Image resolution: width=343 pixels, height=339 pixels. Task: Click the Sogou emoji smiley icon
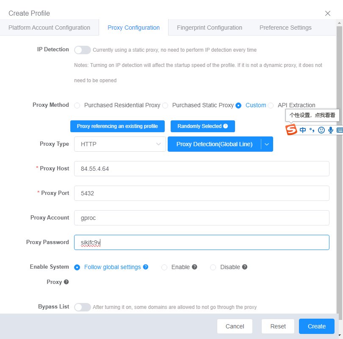coord(321,130)
